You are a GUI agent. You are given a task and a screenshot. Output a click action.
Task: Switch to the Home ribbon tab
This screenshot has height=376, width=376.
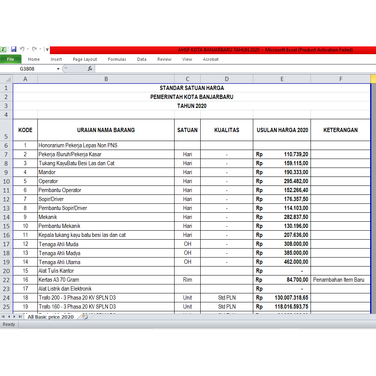(34, 59)
